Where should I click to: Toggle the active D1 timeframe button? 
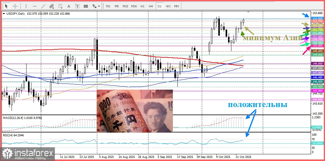click(159, 6)
